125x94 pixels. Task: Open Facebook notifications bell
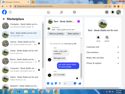coord(112,12)
